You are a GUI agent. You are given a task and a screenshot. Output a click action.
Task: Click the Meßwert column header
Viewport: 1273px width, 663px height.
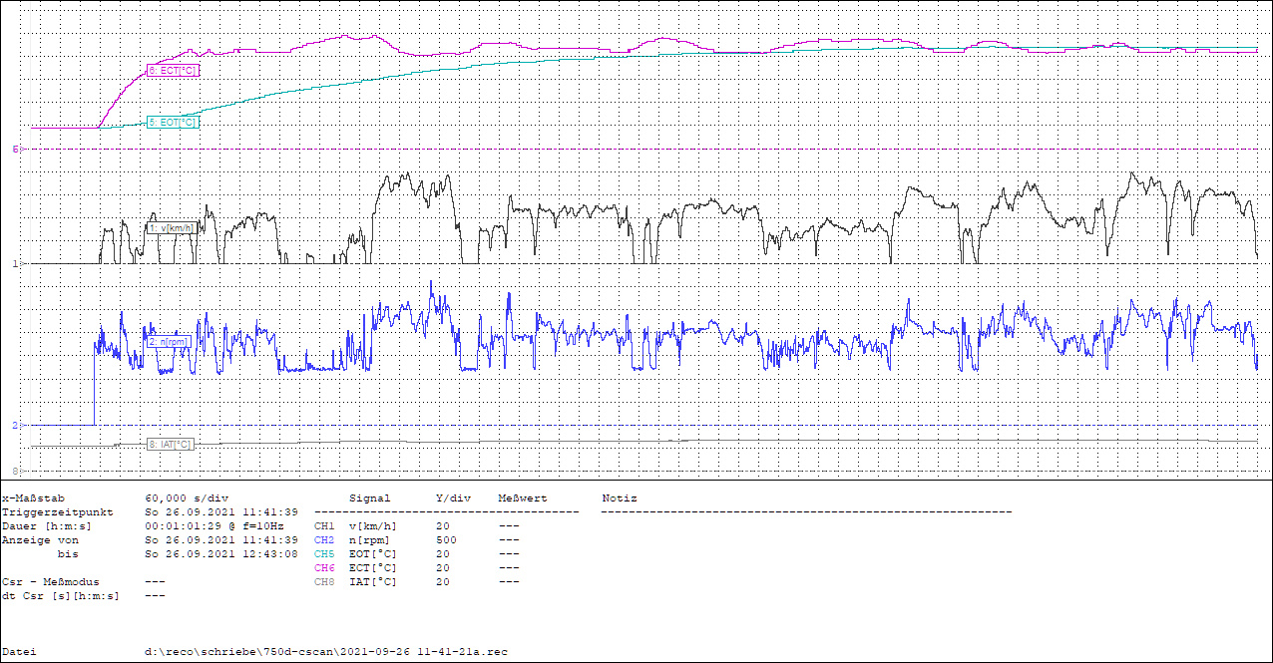(524, 497)
